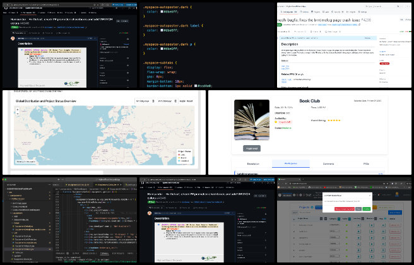The image size is (414, 265).
Task: Click the teal filter icon beside Status header
Action: click(x=350, y=219)
